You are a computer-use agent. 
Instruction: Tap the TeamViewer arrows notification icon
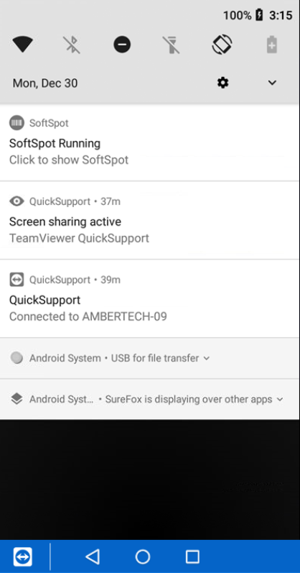[x=17, y=280]
